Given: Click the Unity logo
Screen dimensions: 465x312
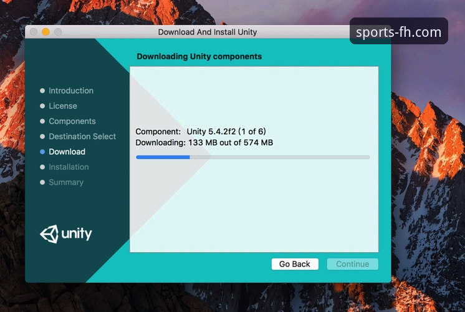Looking at the screenshot, I should click(66, 234).
